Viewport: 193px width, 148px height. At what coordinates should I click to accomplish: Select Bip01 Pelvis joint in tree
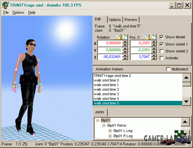[x=117, y=126]
